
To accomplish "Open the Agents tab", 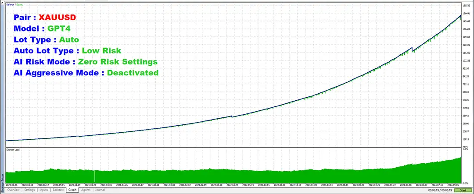I will [x=86, y=190].
